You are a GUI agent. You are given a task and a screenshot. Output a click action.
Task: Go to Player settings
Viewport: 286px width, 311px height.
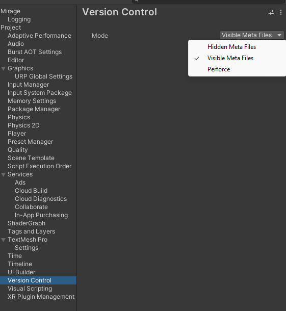tap(17, 134)
